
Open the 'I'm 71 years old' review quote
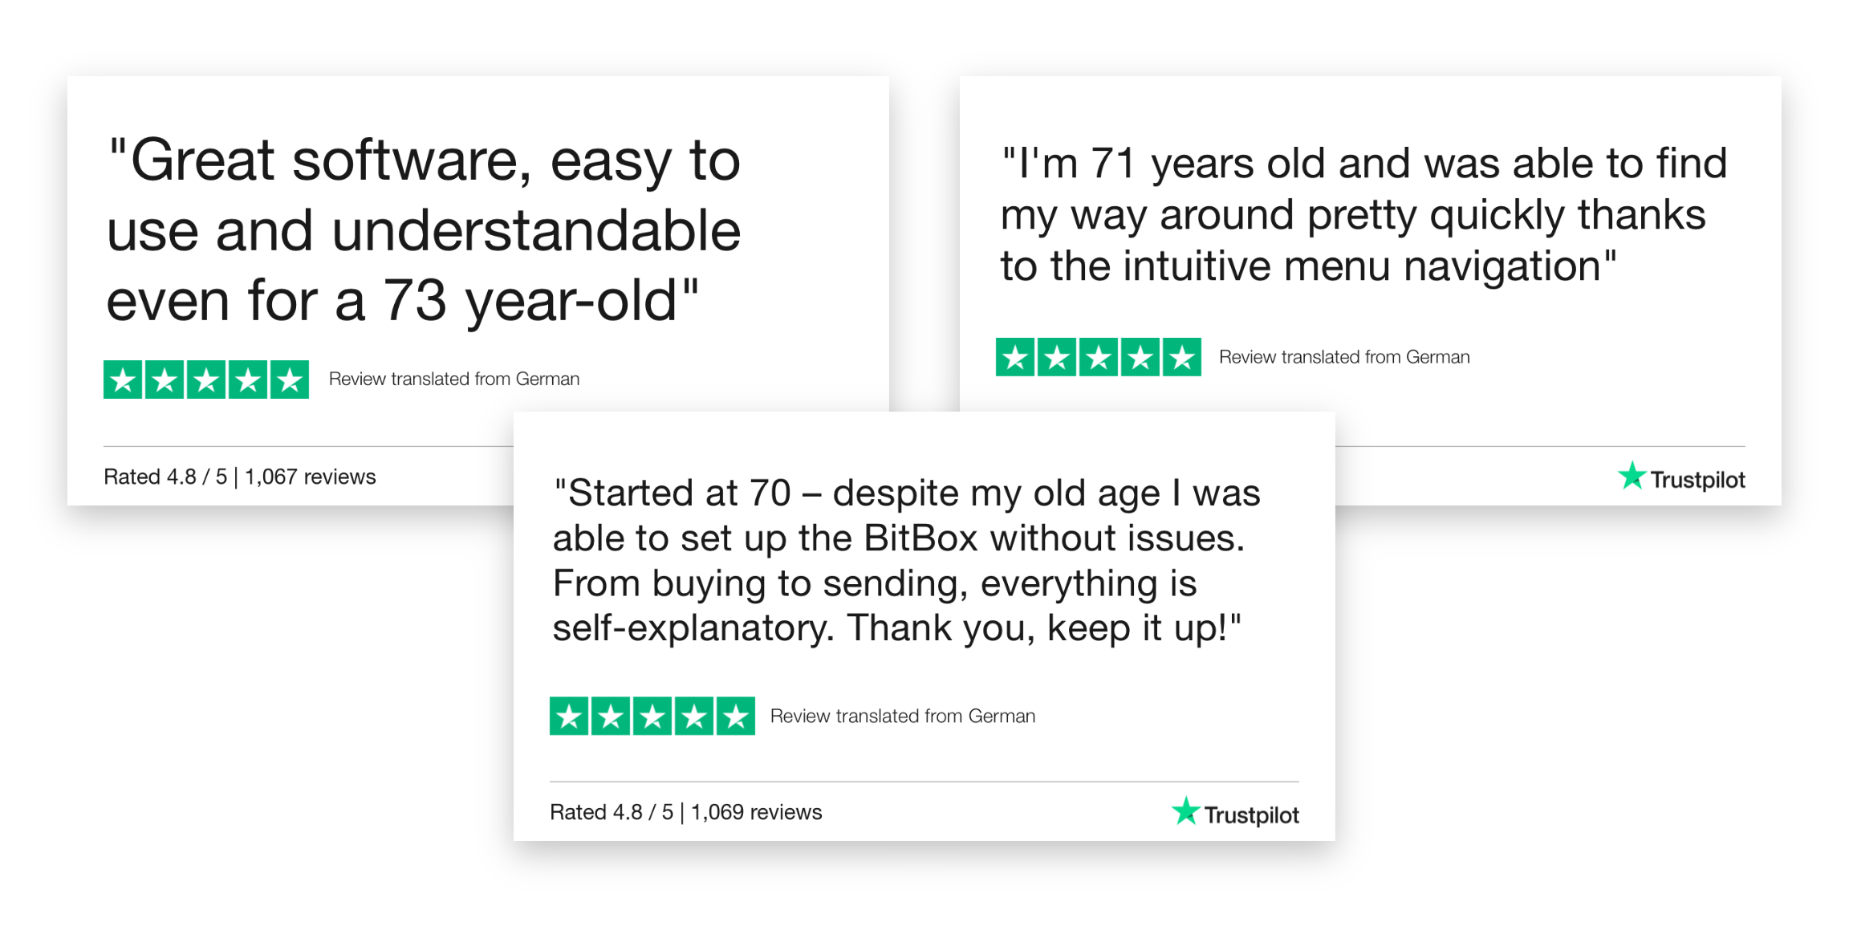point(1363,215)
